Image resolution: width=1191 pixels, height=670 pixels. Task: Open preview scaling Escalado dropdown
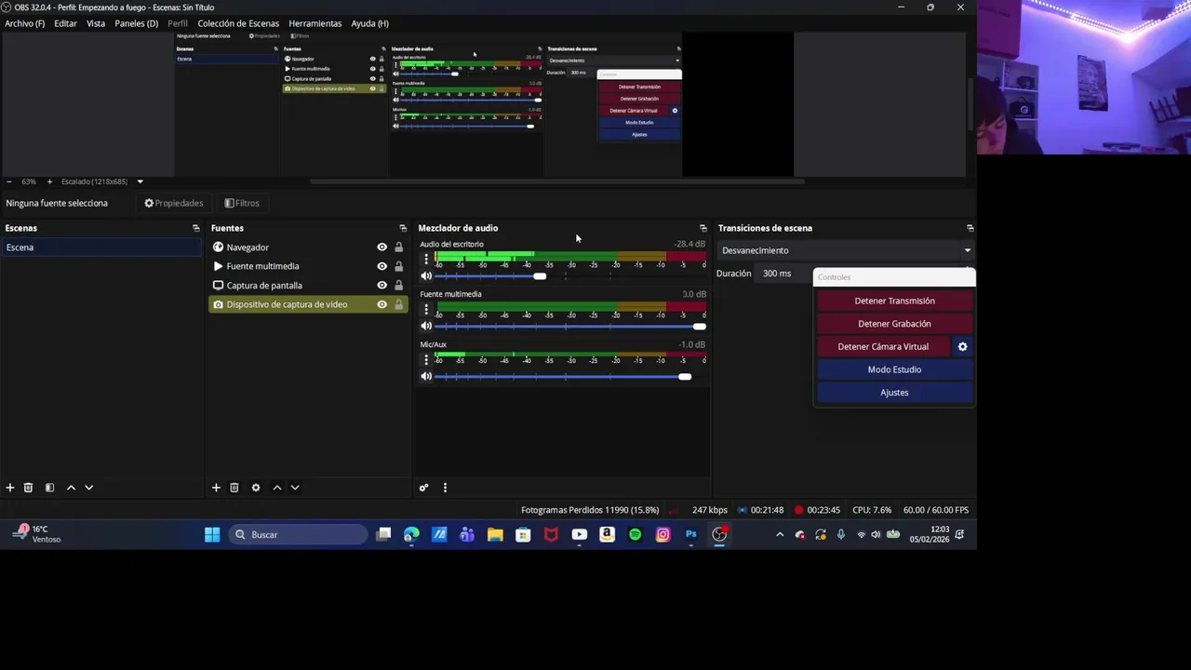[102, 181]
